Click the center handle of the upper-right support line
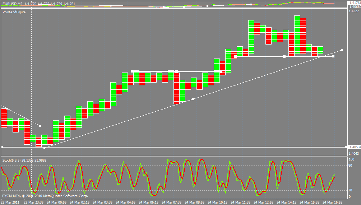The width and height of the screenshot is (361, 205). point(284,56)
